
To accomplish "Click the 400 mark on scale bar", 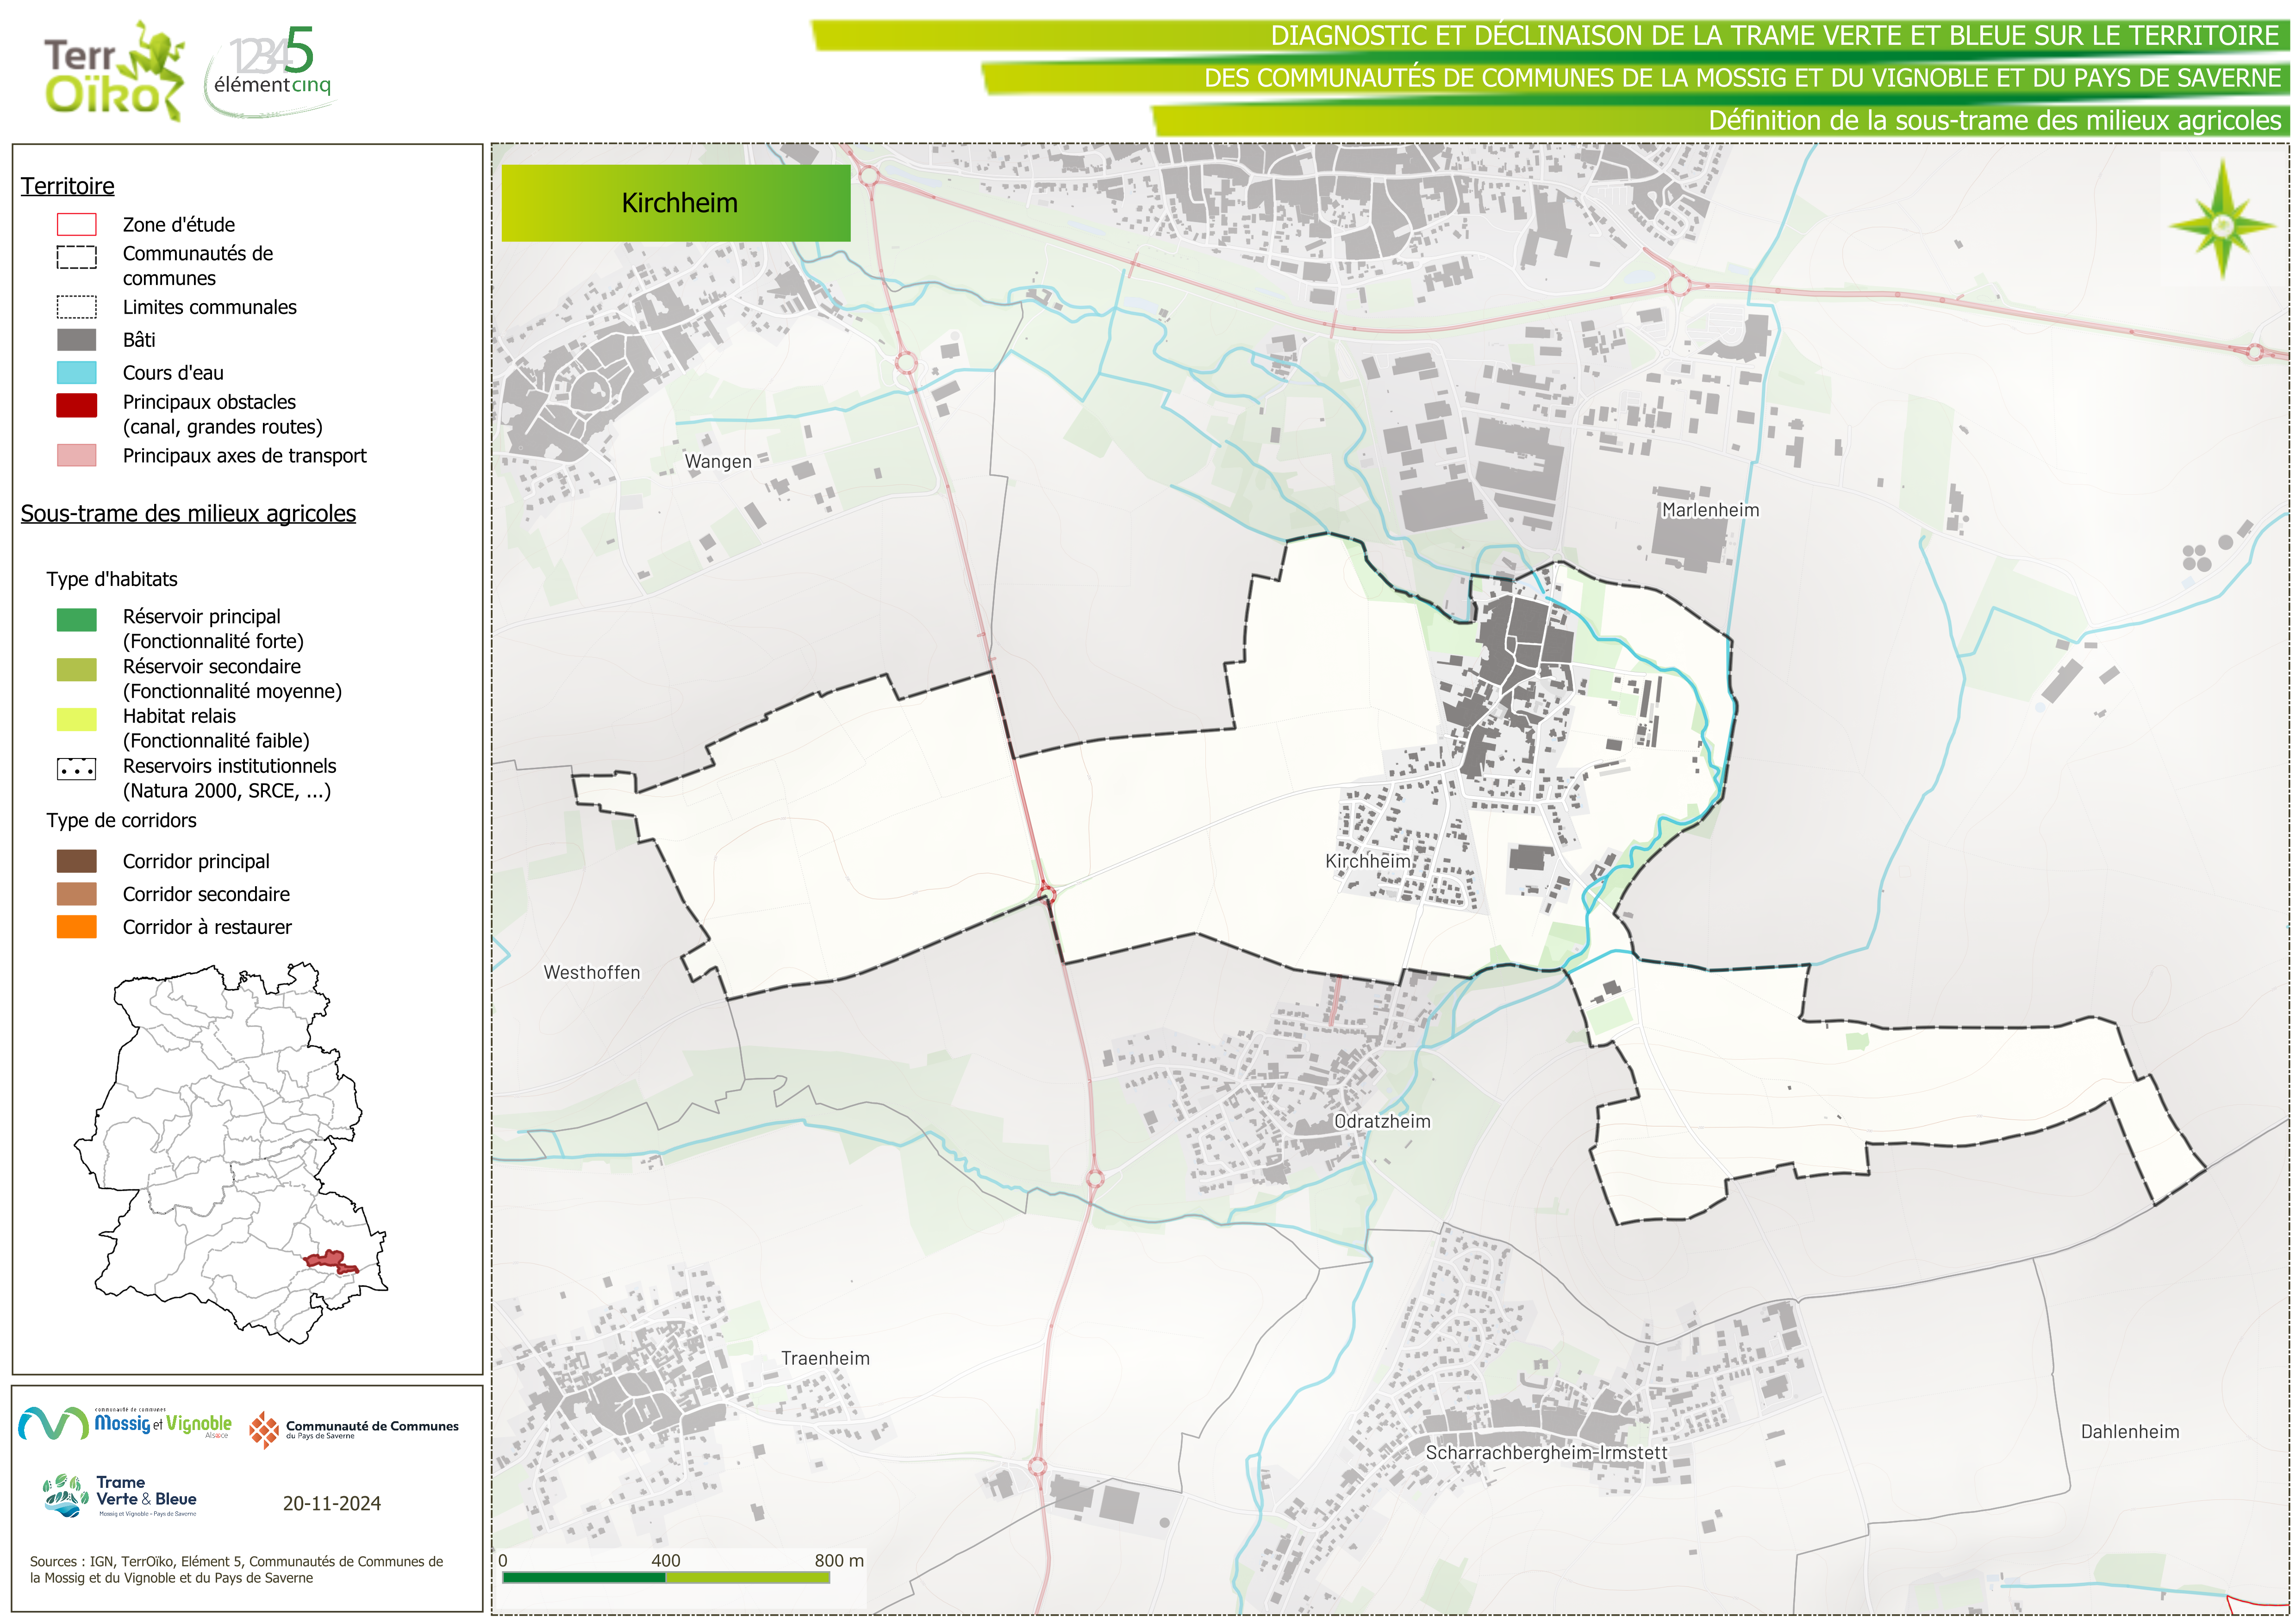I will (x=665, y=1560).
